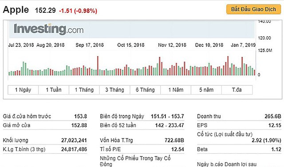
Task: Click the Jan 7, 2019 date label
Action: 243,45
